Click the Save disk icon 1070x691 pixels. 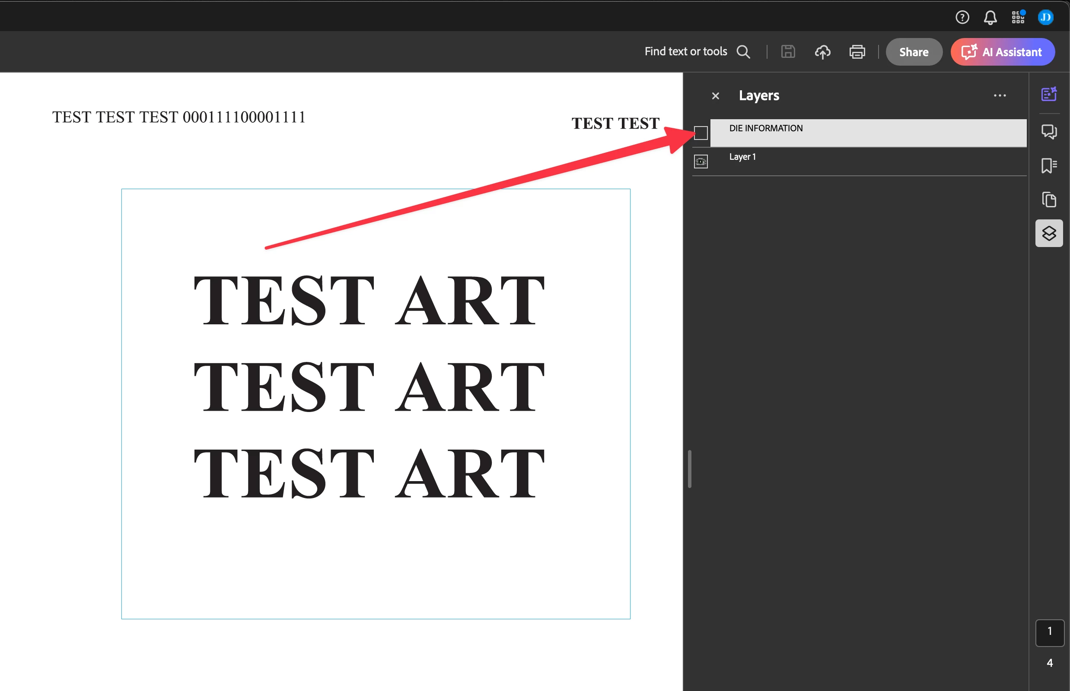click(x=787, y=52)
